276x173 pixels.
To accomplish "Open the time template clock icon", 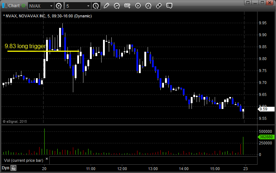I will [x=96, y=6].
